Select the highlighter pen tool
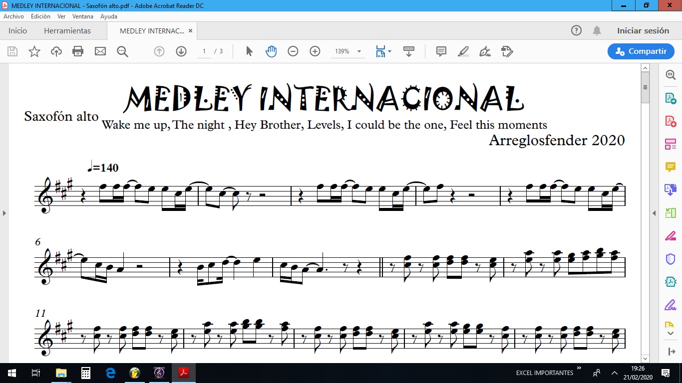 [x=463, y=51]
